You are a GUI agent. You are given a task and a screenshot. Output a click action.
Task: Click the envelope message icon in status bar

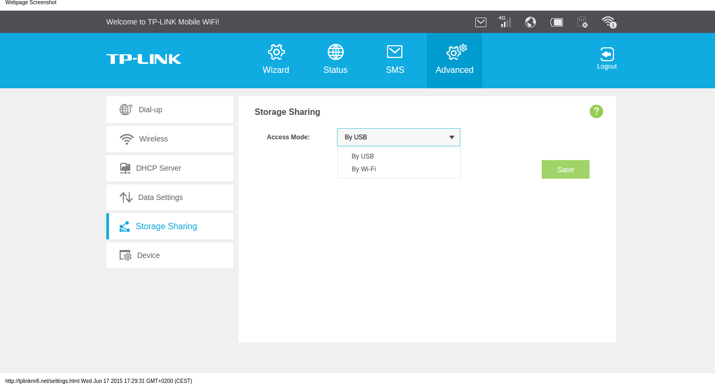[481, 22]
